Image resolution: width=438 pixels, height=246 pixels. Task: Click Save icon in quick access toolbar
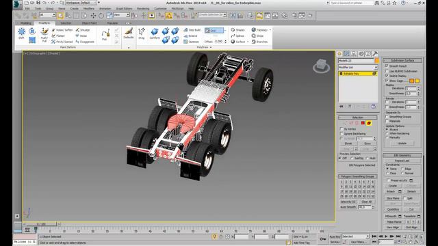point(38,3)
